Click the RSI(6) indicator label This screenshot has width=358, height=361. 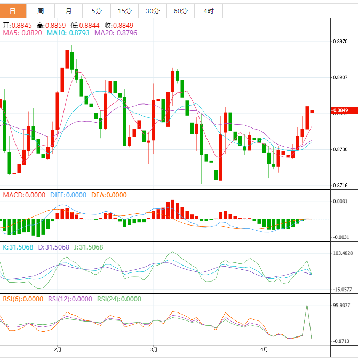[23, 299]
